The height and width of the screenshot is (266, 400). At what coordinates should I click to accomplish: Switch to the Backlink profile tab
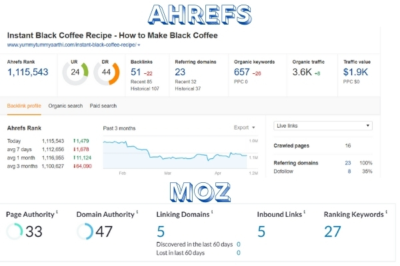[x=24, y=106]
